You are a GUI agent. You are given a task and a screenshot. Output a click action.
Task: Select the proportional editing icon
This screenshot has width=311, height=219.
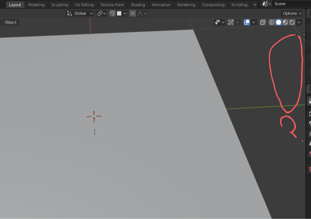(132, 13)
